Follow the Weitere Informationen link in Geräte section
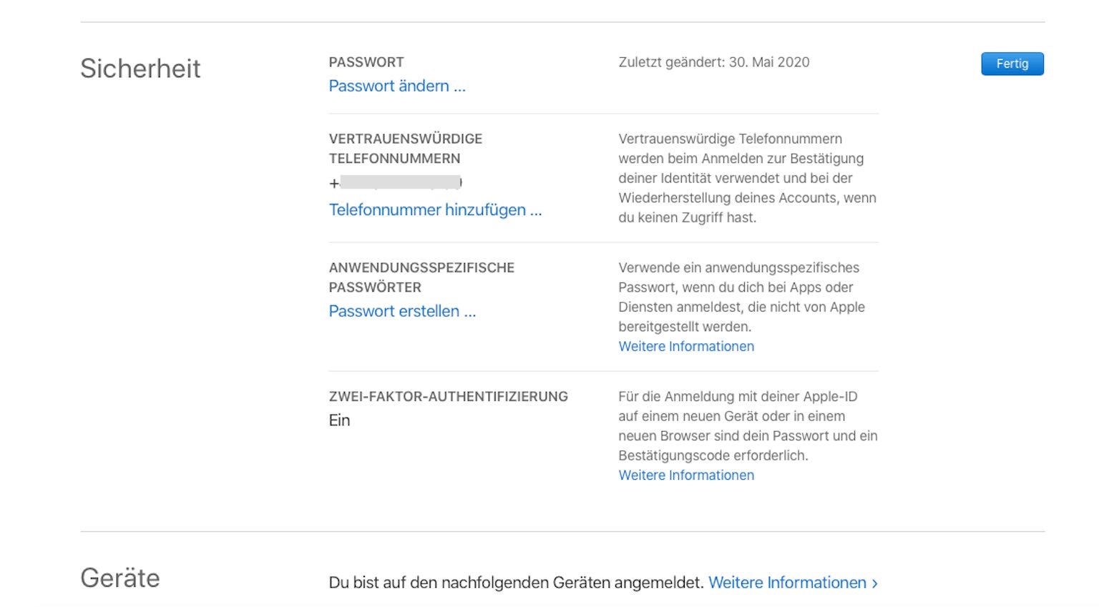Screen dimensions: 1099x607 click(x=787, y=583)
